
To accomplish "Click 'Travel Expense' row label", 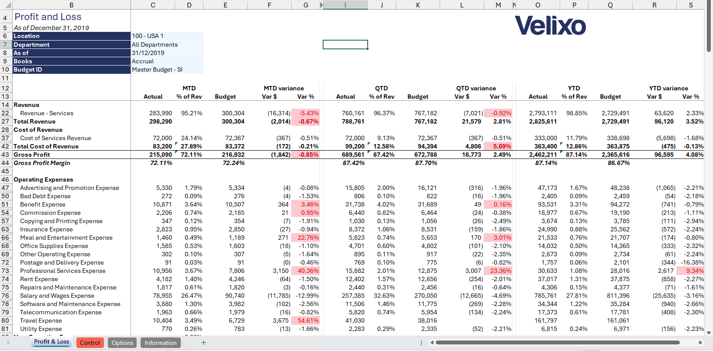I will [x=41, y=320].
